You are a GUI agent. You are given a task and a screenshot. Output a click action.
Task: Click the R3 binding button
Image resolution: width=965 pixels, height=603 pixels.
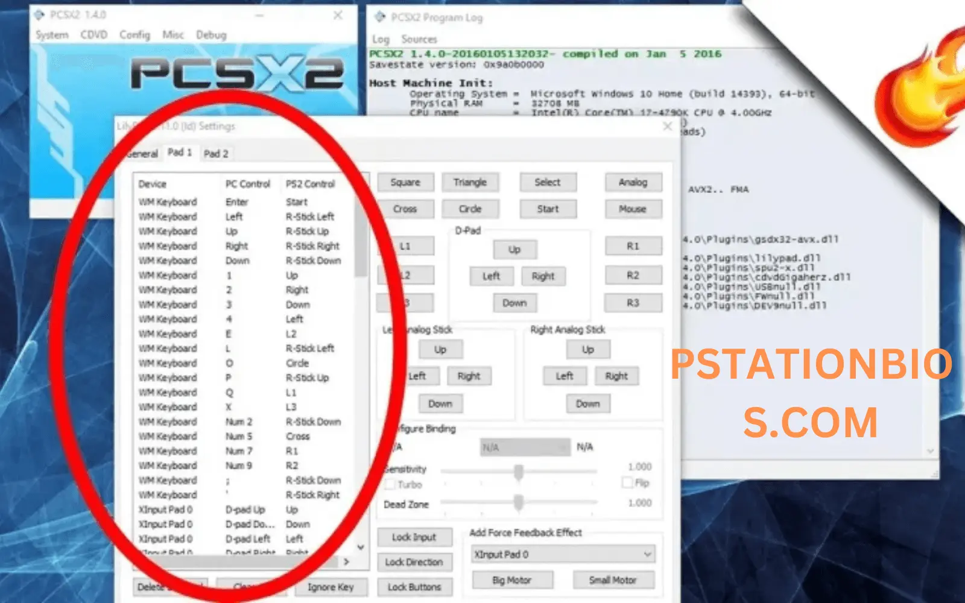pos(633,303)
